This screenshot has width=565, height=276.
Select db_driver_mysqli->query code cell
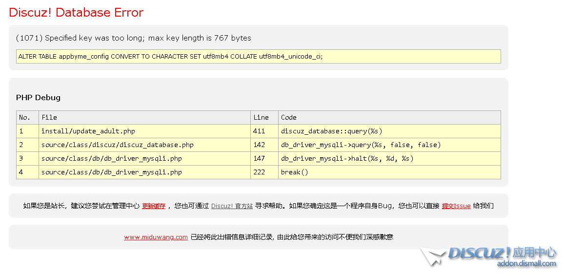(x=389, y=145)
